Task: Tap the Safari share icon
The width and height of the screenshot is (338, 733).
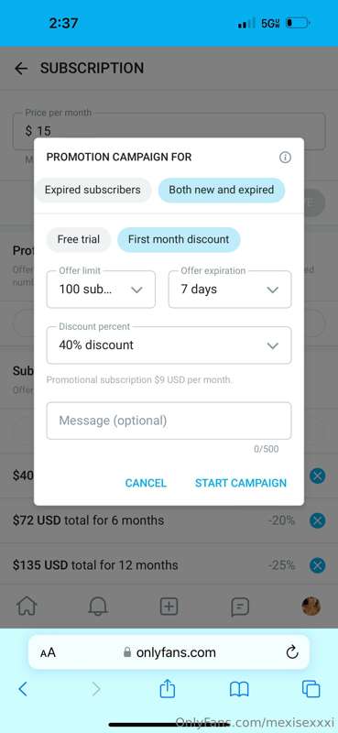Action: 168,689
